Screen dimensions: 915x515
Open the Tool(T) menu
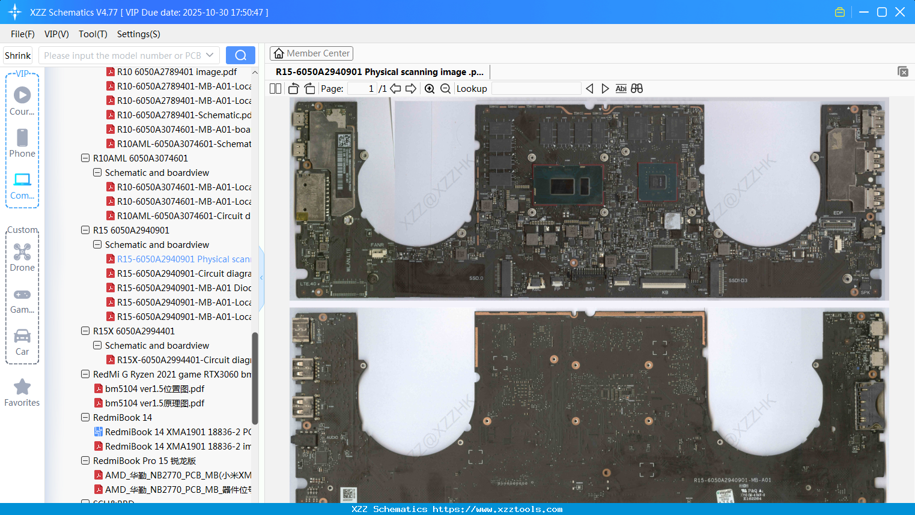pyautogui.click(x=93, y=34)
